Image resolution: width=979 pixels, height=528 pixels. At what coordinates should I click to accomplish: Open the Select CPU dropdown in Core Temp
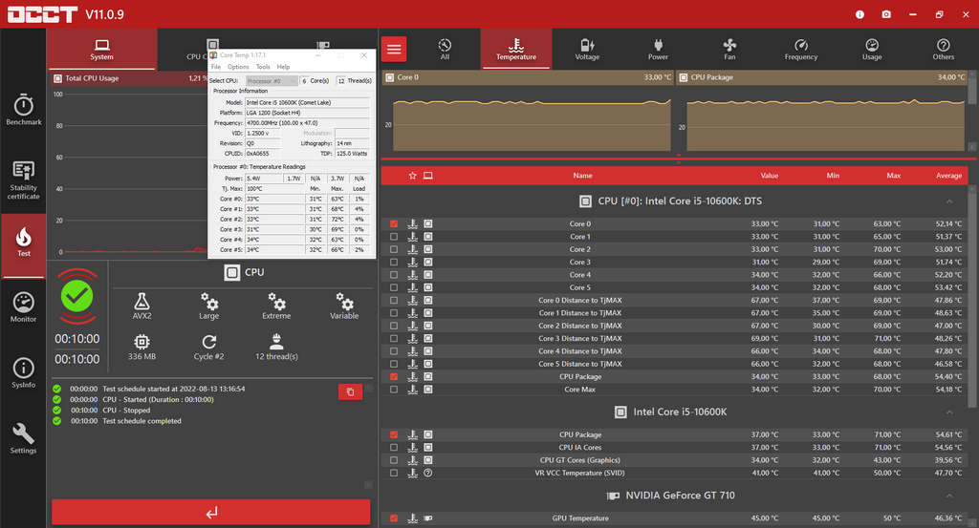[x=272, y=81]
